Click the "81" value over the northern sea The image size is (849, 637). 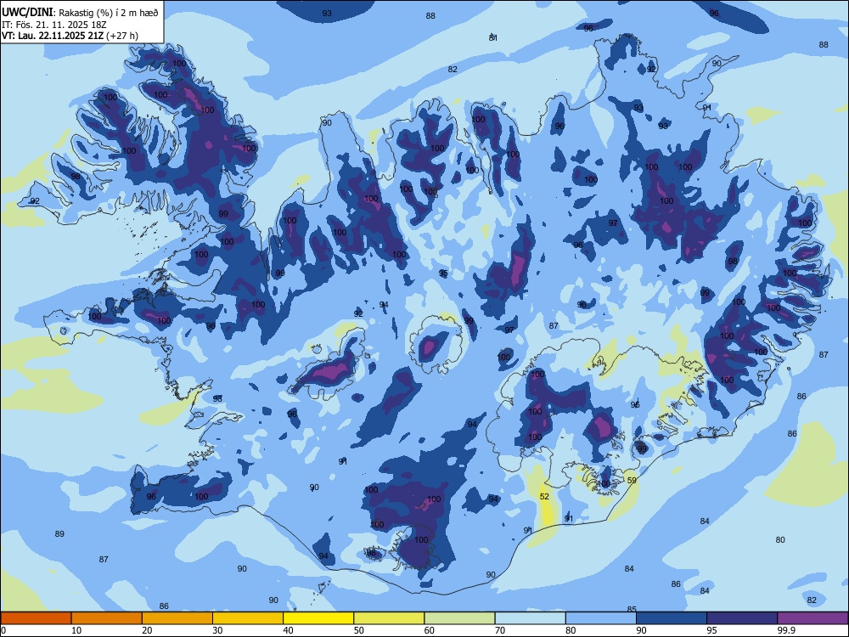[x=493, y=37]
